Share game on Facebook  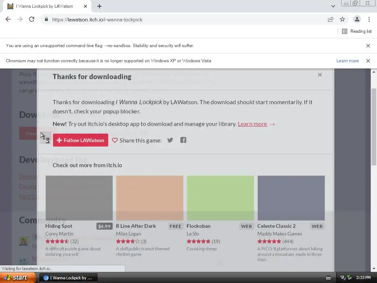pos(183,140)
